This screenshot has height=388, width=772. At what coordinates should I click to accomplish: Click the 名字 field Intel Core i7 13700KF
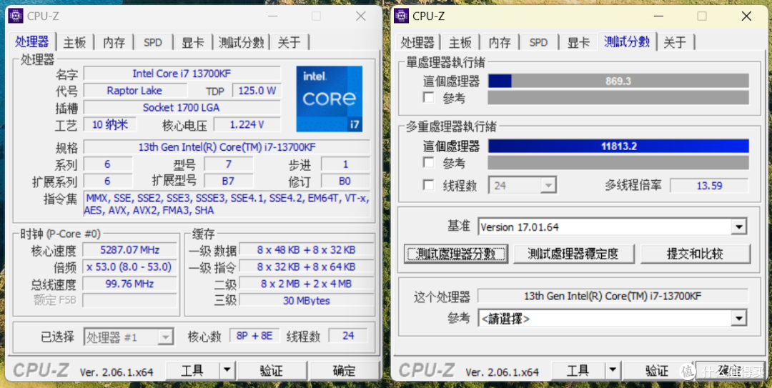[x=182, y=74]
